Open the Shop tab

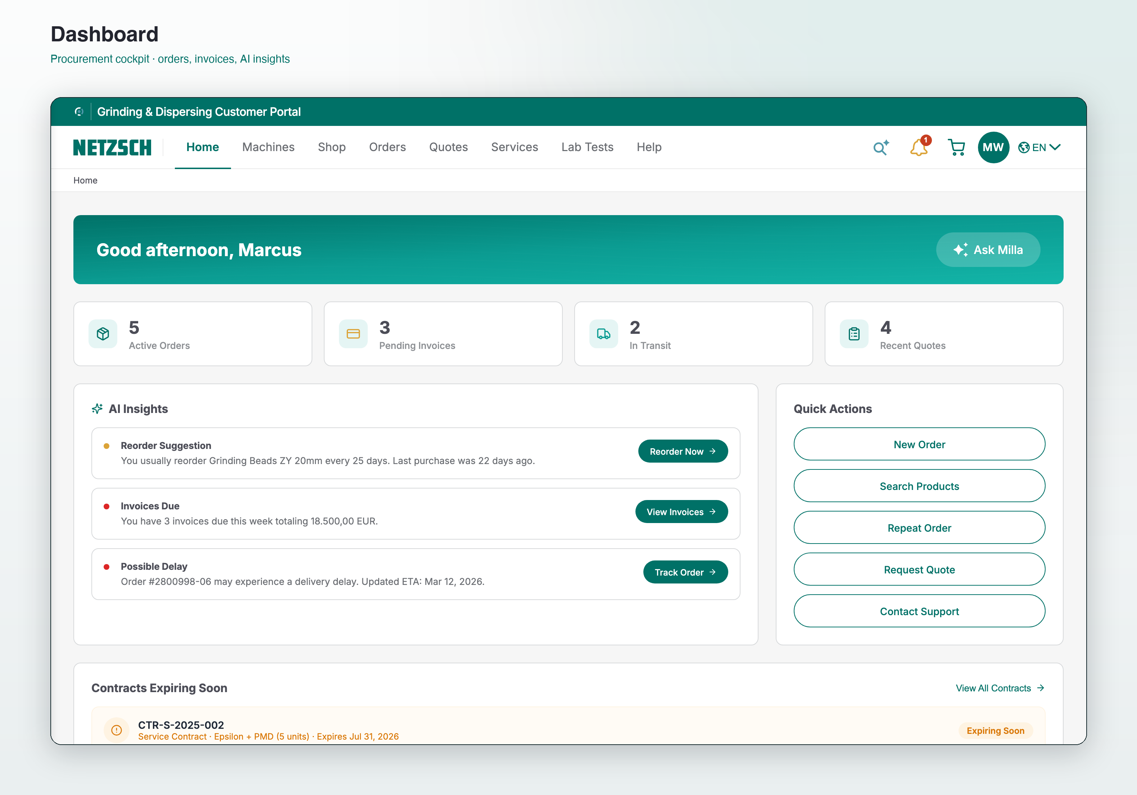tap(332, 147)
